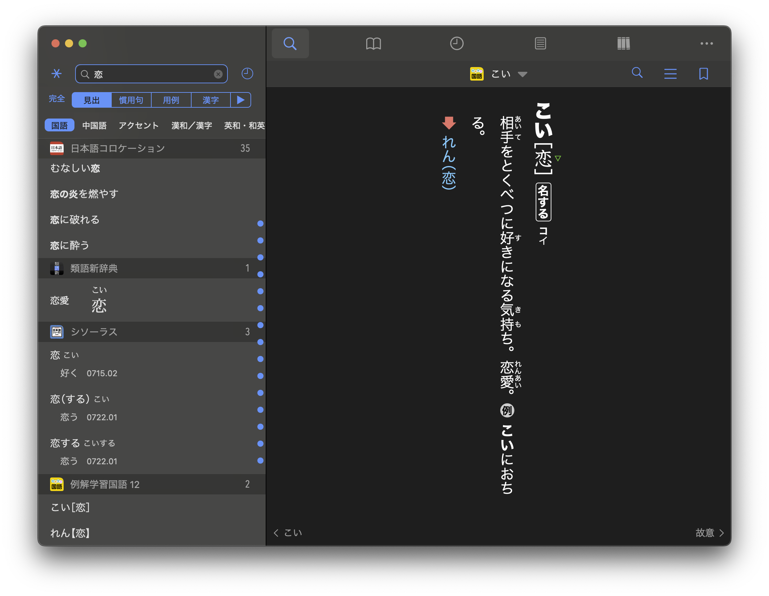Click the in-entry search magnifier icon

coord(637,73)
